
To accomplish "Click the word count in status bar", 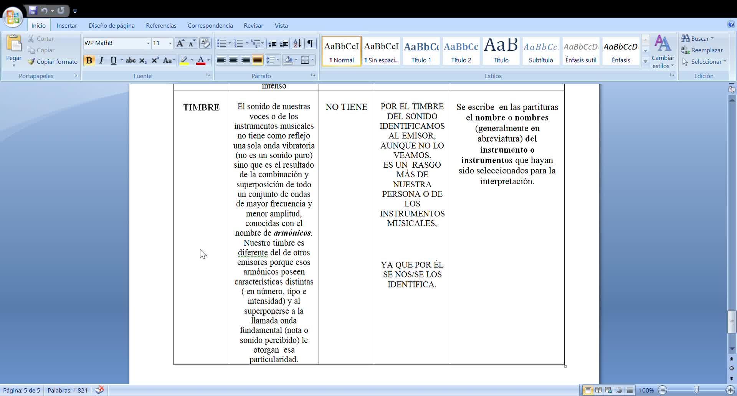I will (x=68, y=390).
